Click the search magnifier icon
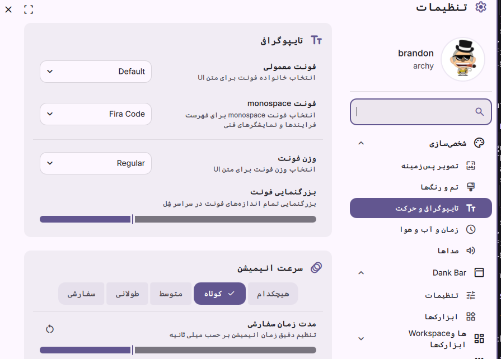Viewport: 501px width, 359px height. coord(479,112)
